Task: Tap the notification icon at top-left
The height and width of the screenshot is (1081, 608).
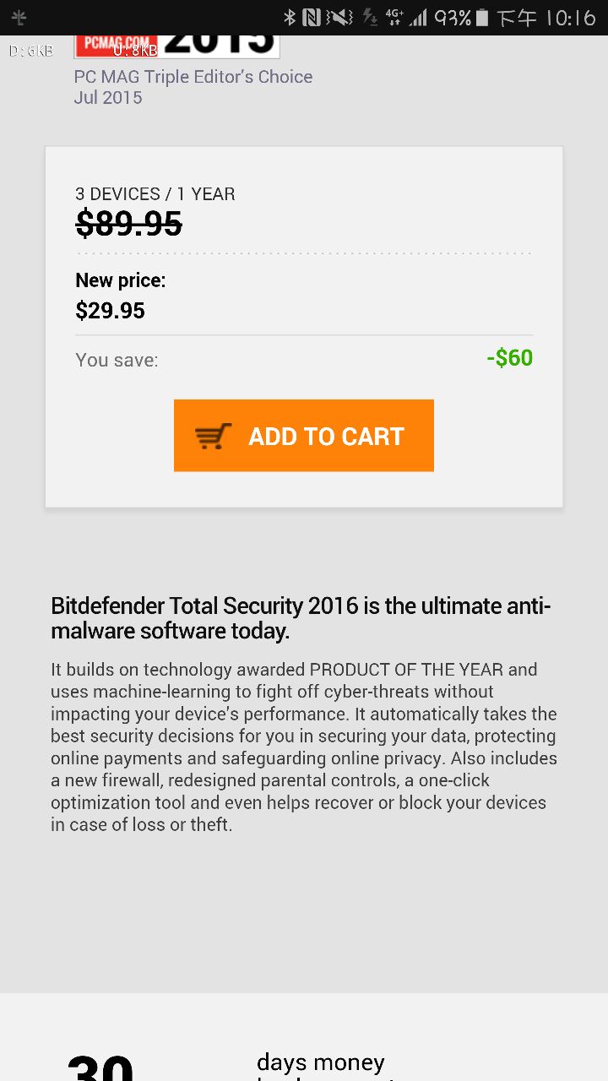Action: tap(19, 17)
